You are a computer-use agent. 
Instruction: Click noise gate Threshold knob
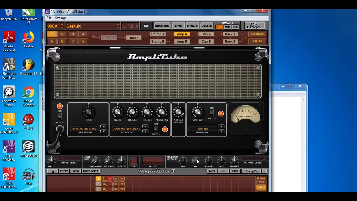coord(95,161)
